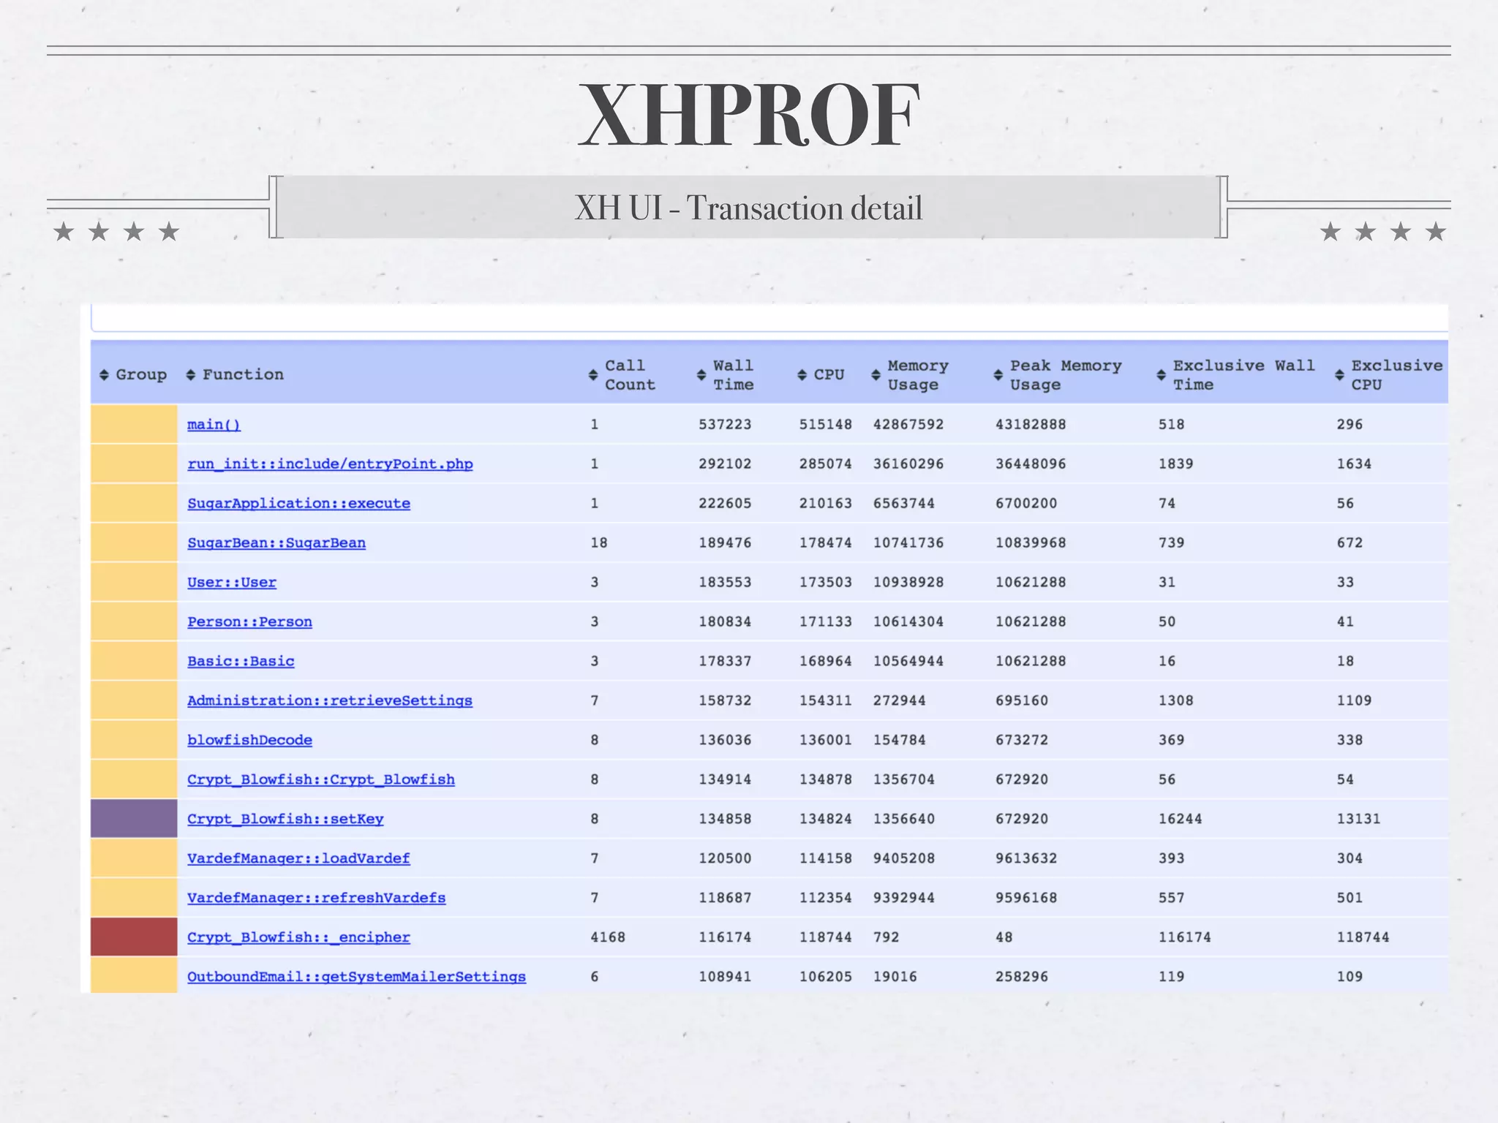Open OutboundEmail::getSystemMailerSettings link

[x=356, y=978]
